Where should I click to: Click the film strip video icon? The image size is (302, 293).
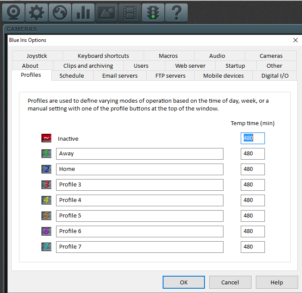pyautogui.click(x=130, y=13)
